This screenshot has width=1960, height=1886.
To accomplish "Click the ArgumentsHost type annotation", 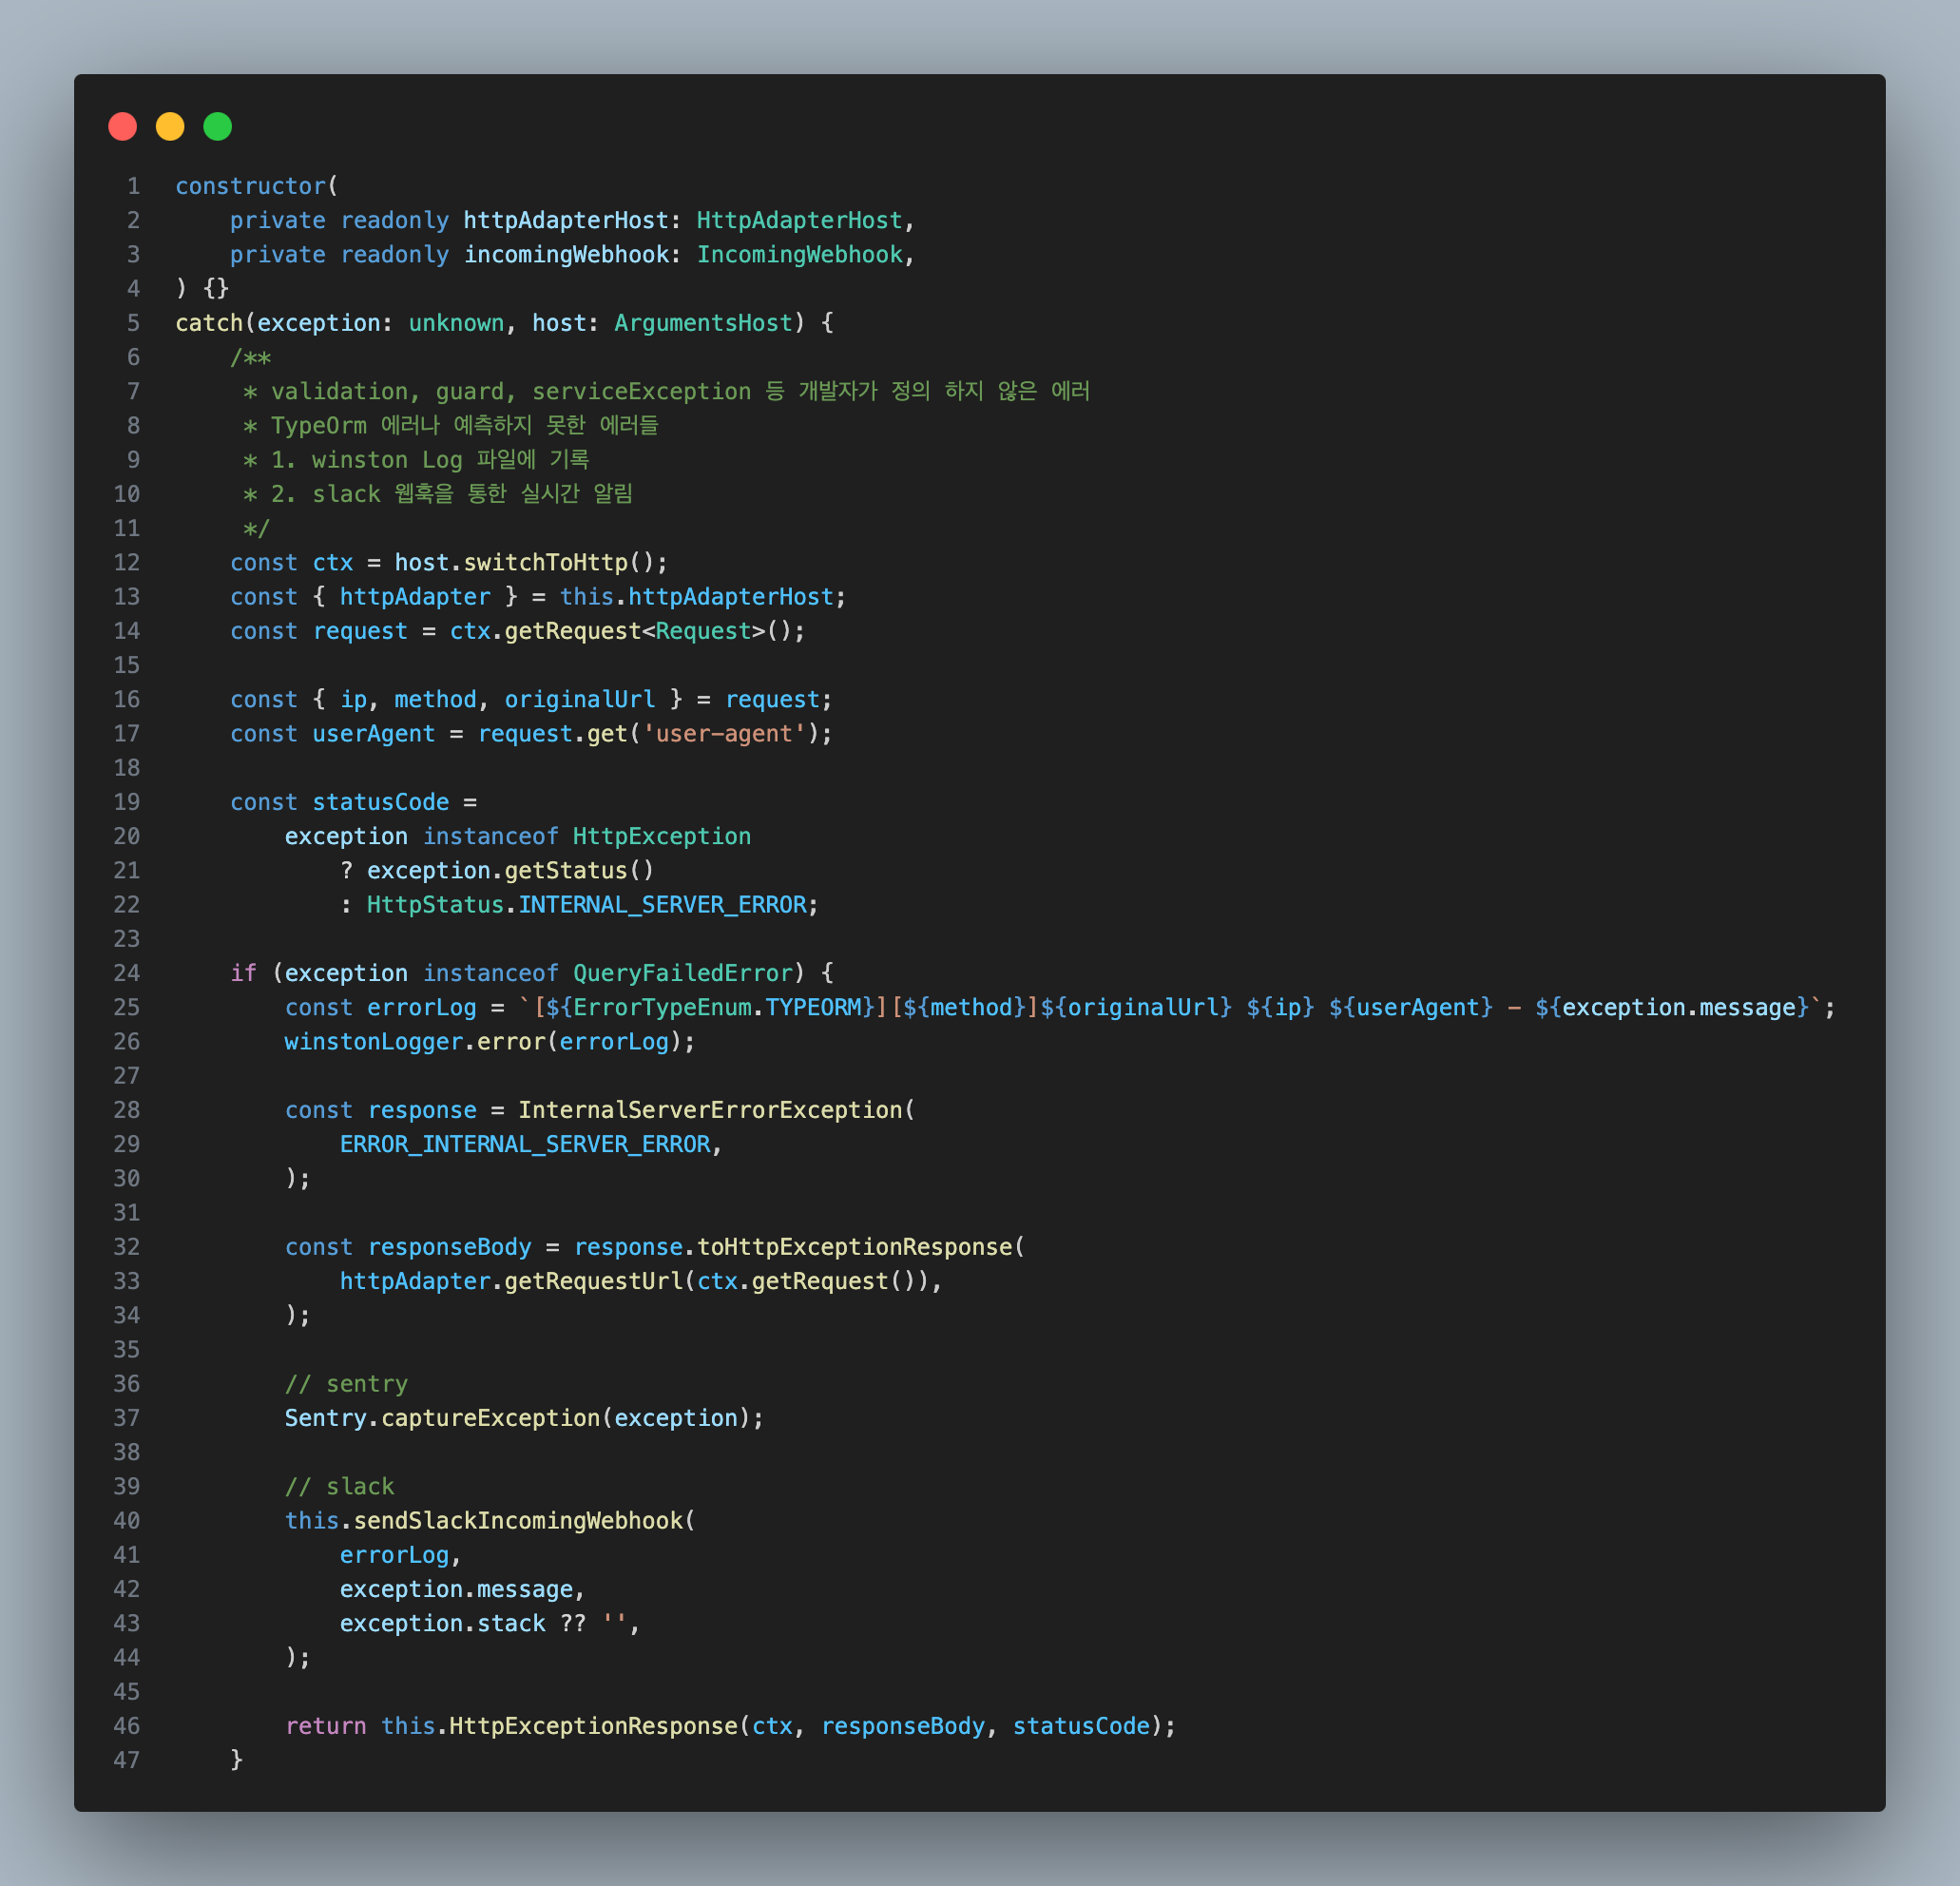I will pos(703,323).
